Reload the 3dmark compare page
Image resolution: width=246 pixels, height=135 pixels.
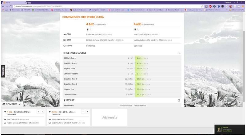10,6
